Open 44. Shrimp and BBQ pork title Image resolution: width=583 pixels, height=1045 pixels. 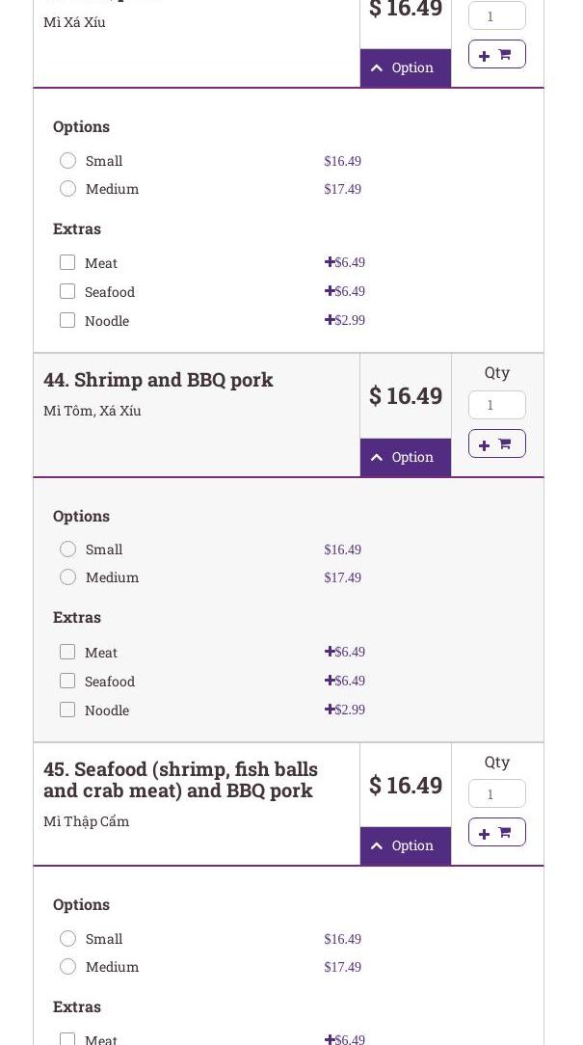[158, 380]
